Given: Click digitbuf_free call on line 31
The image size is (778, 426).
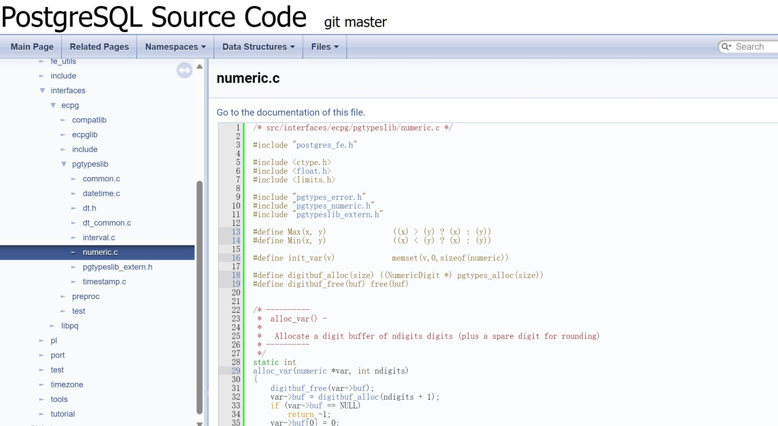Looking at the screenshot, I should coord(298,388).
